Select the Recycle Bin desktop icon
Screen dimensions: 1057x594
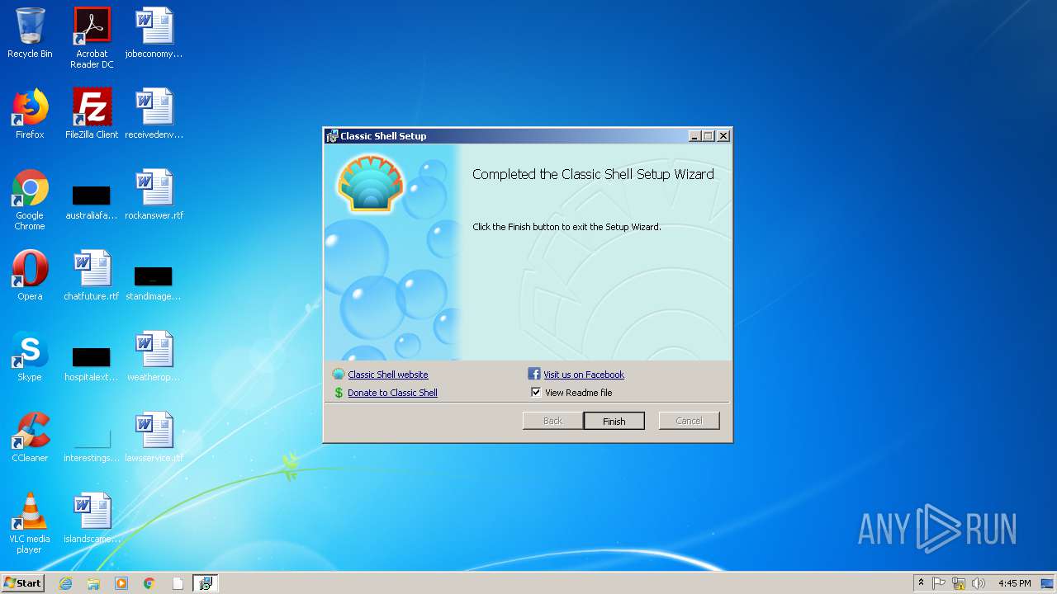point(30,33)
